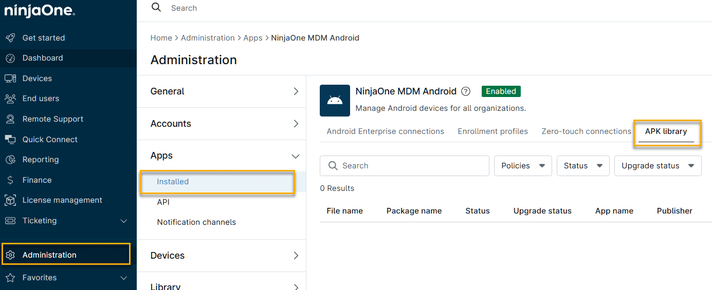
Task: Click the End users people icon
Action: point(10,99)
